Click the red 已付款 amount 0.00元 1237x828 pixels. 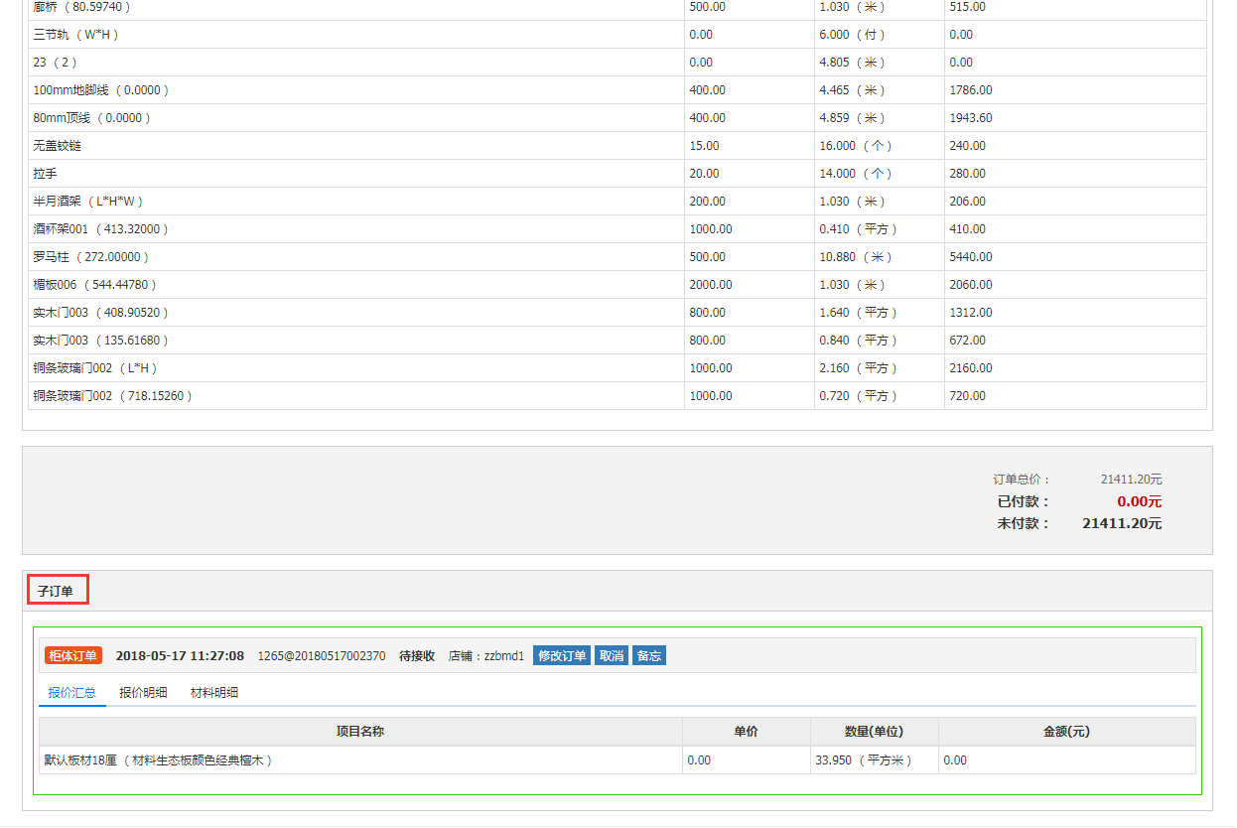pyautogui.click(x=1139, y=502)
